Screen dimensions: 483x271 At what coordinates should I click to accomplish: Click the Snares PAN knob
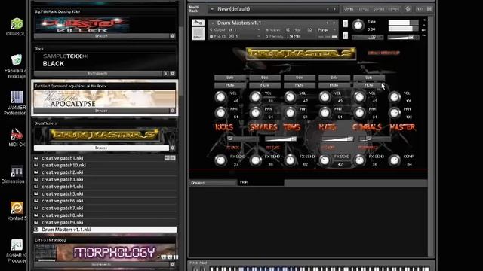tap(255, 113)
